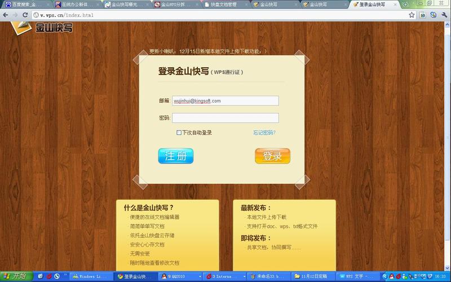
Task: Click the 便捷的在线文档编辑器 line
Action: click(x=154, y=217)
